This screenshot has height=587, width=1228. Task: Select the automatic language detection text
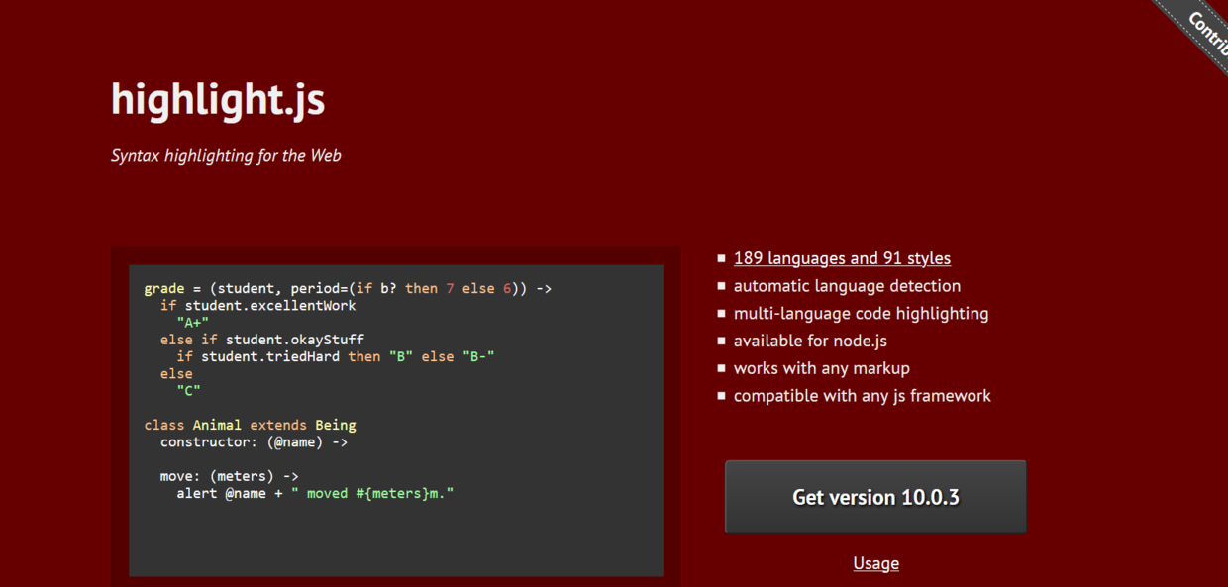(x=847, y=286)
